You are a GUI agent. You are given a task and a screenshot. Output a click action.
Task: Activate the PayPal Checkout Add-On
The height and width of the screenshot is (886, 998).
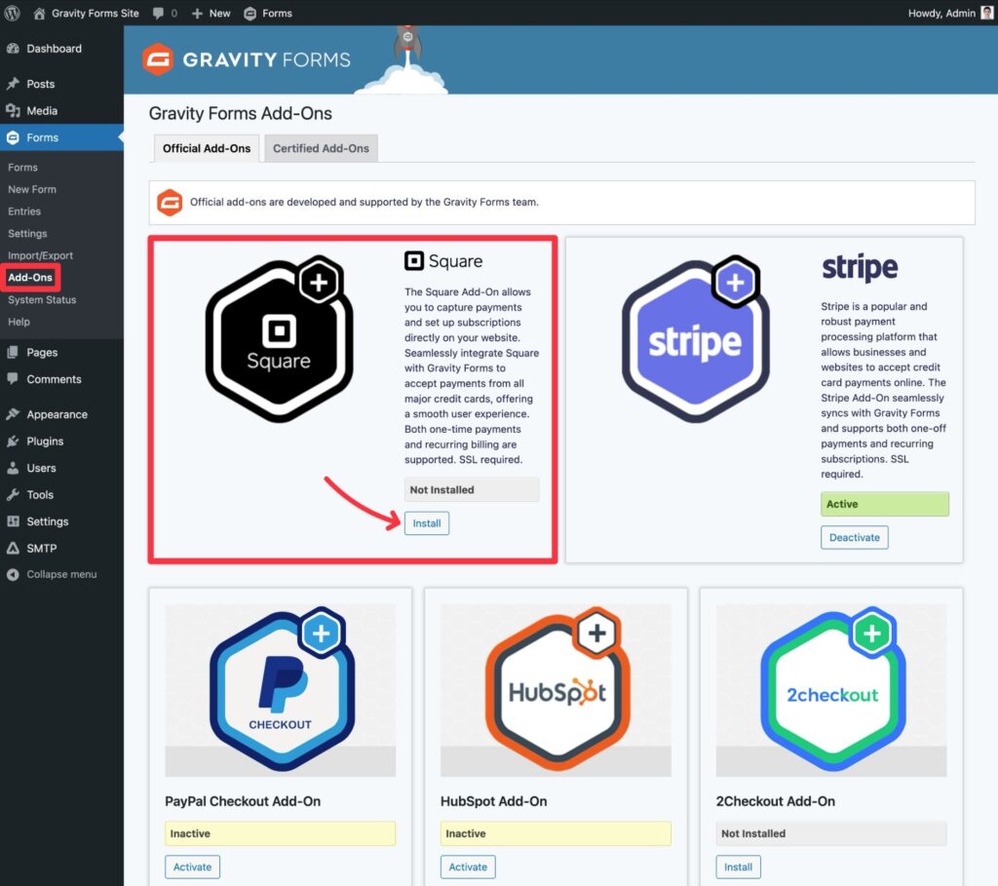pyautogui.click(x=192, y=867)
